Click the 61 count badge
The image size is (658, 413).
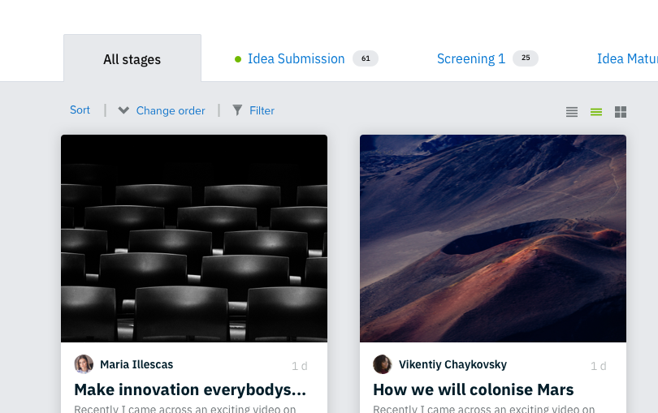click(366, 58)
